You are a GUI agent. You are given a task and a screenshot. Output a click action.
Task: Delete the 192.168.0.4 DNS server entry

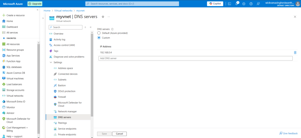[x=295, y=53]
